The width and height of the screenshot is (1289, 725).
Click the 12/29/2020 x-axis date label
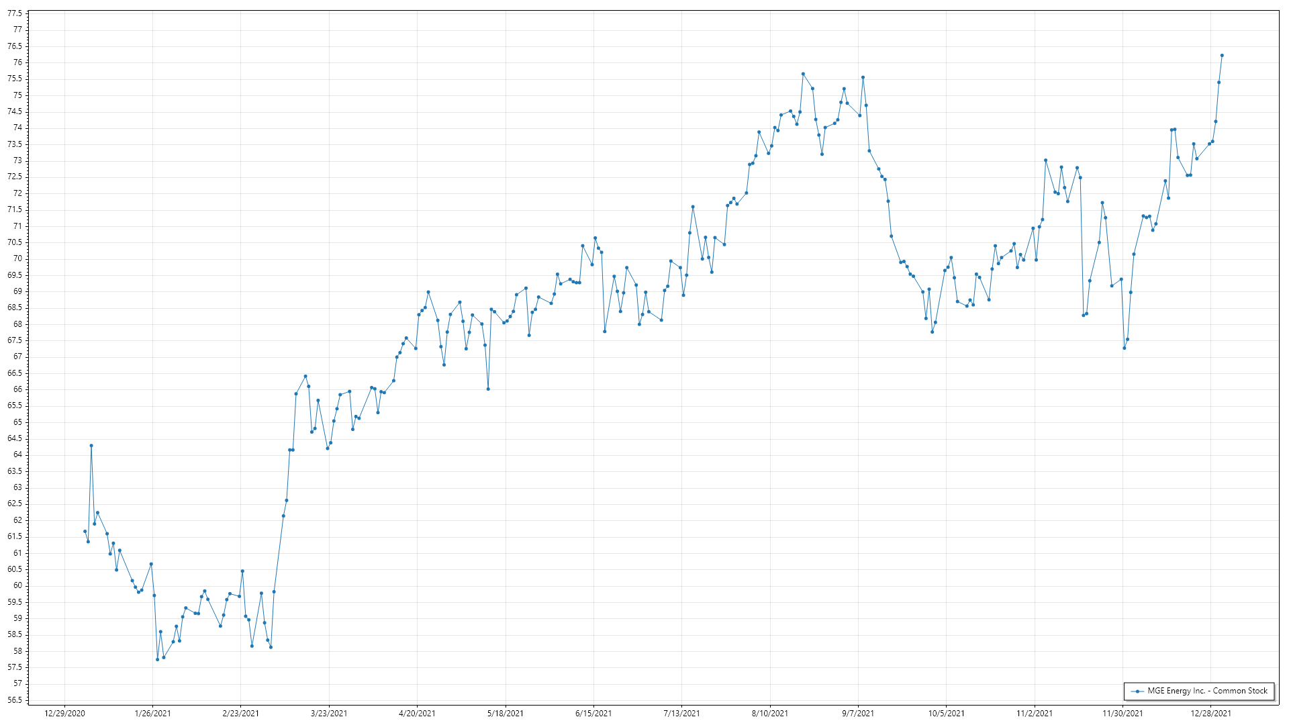pyautogui.click(x=64, y=714)
